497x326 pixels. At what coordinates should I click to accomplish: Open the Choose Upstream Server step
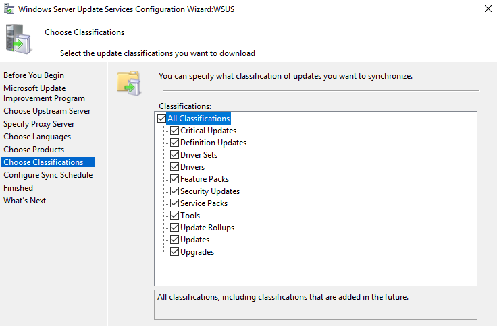tap(47, 111)
